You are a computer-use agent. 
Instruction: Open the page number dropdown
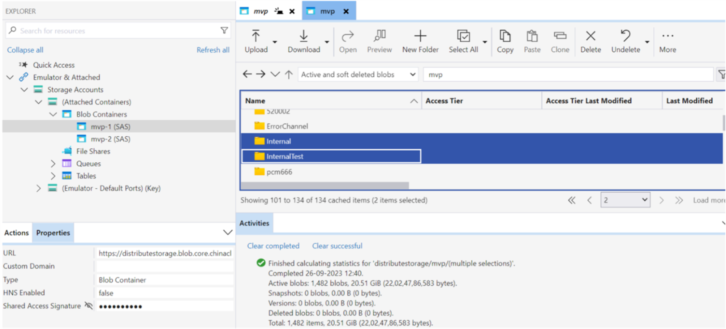pyautogui.click(x=625, y=200)
